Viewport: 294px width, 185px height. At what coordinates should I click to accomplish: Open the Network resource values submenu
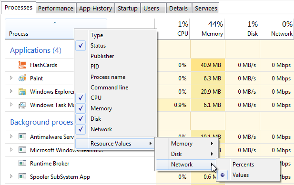pyautogui.click(x=187, y=165)
